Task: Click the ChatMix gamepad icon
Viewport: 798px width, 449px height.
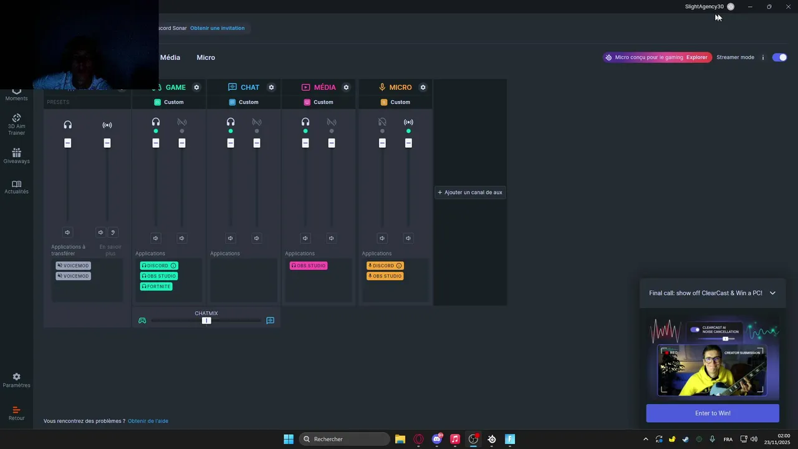Action: point(142,321)
